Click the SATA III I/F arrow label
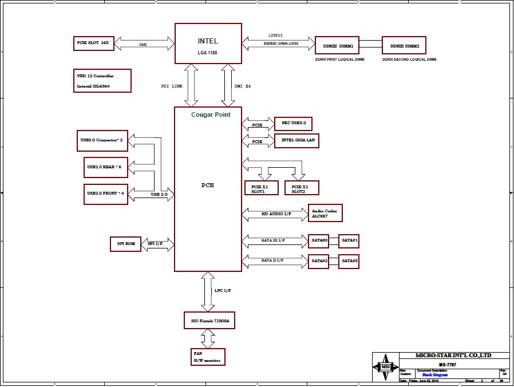The image size is (514, 387). [x=273, y=240]
